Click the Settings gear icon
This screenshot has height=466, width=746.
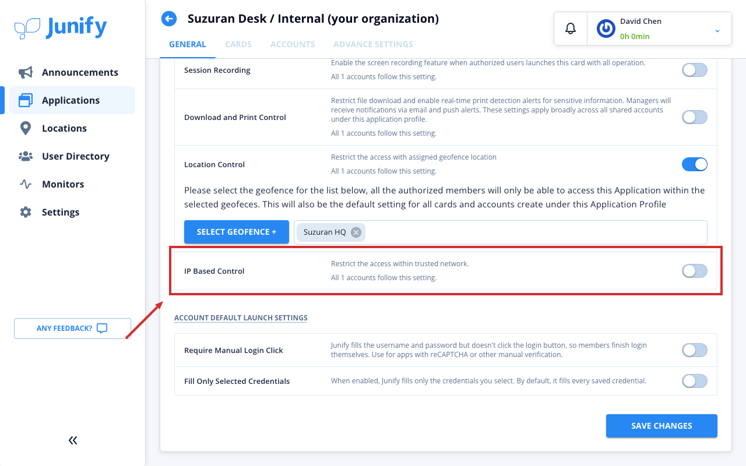pos(26,212)
